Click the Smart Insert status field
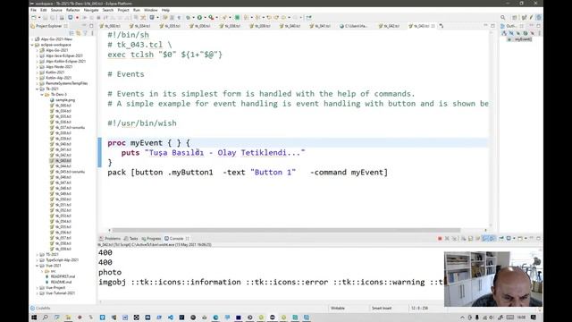The image size is (572, 322). pyautogui.click(x=382, y=308)
